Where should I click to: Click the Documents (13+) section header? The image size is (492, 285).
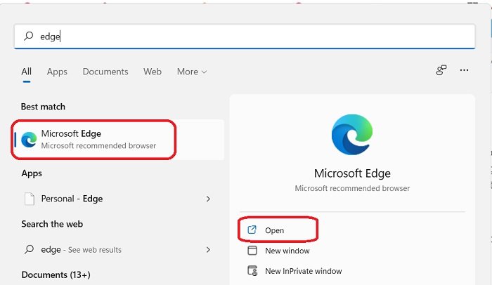(56, 274)
